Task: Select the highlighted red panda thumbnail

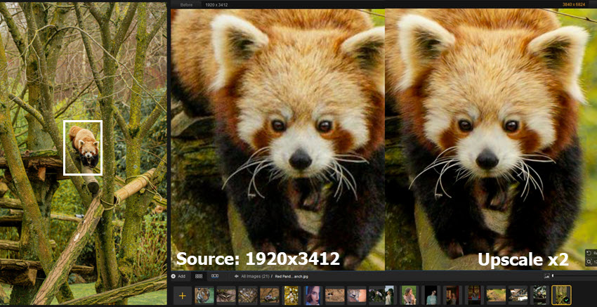Action: point(561,295)
